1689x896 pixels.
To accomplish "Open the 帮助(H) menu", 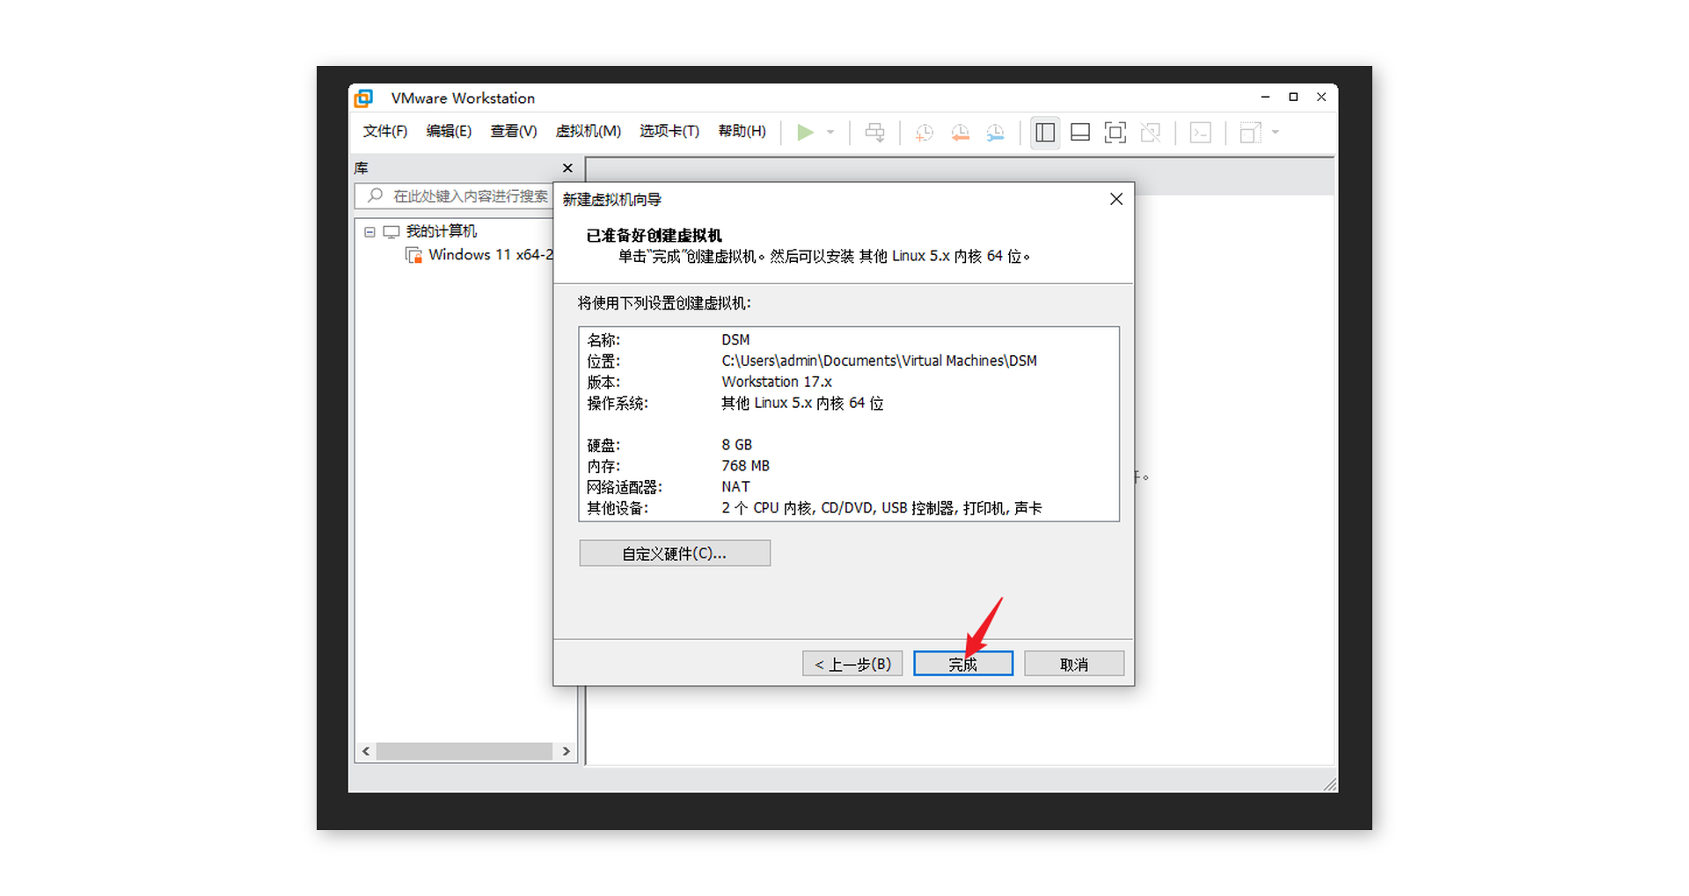I will tap(742, 131).
